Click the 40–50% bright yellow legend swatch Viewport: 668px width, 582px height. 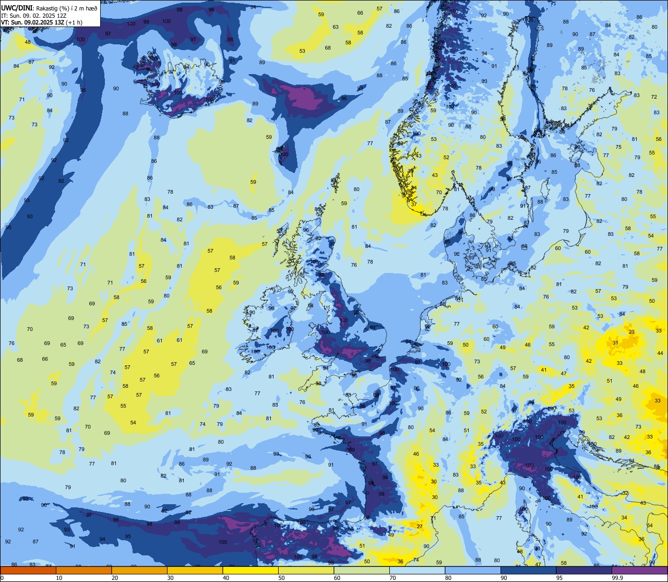tap(250, 570)
